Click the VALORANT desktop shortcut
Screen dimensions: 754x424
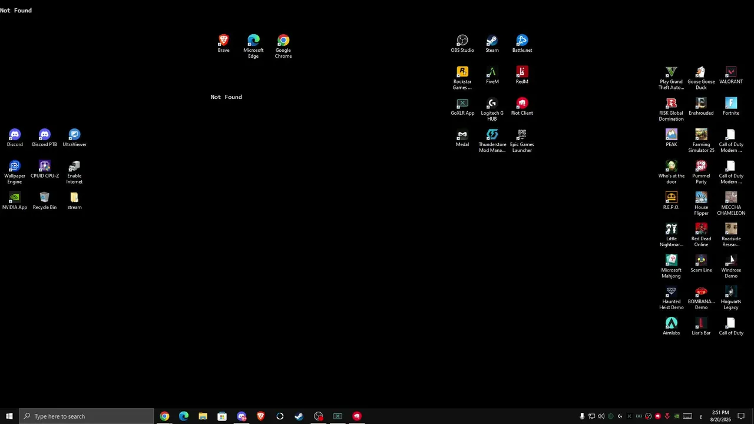pos(731,75)
